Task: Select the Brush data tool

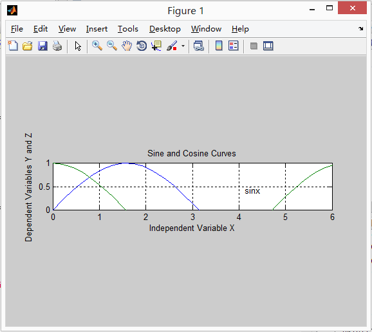Action: tap(172, 46)
